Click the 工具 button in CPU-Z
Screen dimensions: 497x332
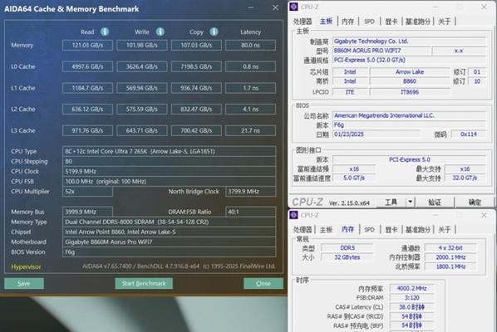391,202
